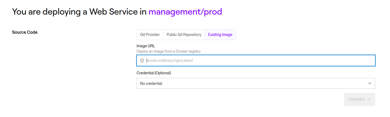Click the docker.io/library/nginx:latest placeholder text
Screen dimensions: 390x117
pos(170,61)
